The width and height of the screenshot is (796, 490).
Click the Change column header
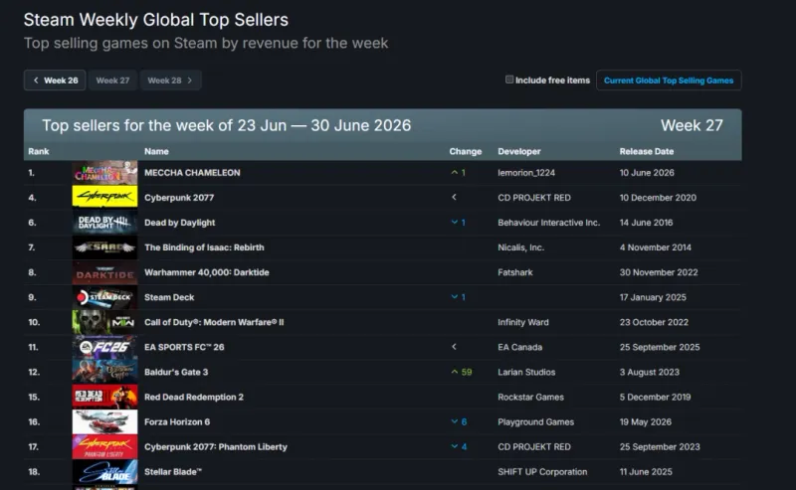click(465, 151)
